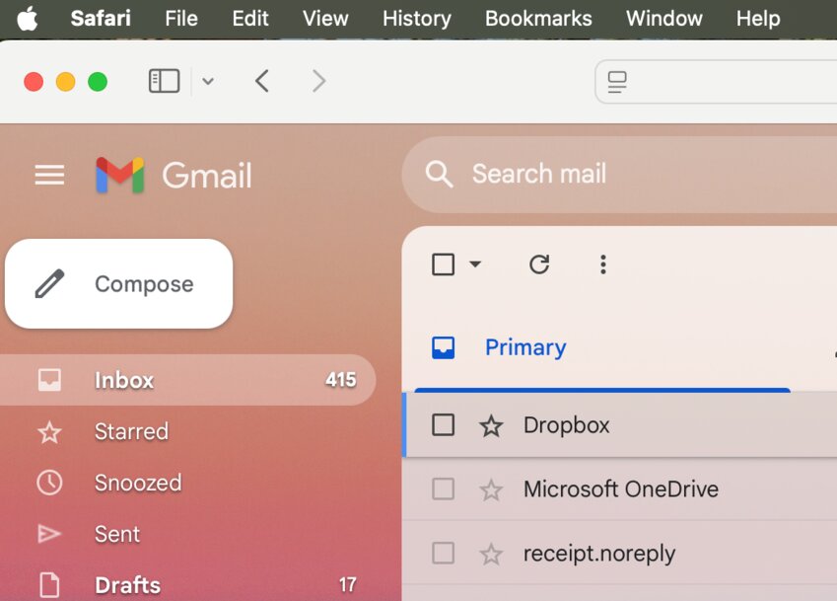Close the Safari window

click(x=34, y=82)
